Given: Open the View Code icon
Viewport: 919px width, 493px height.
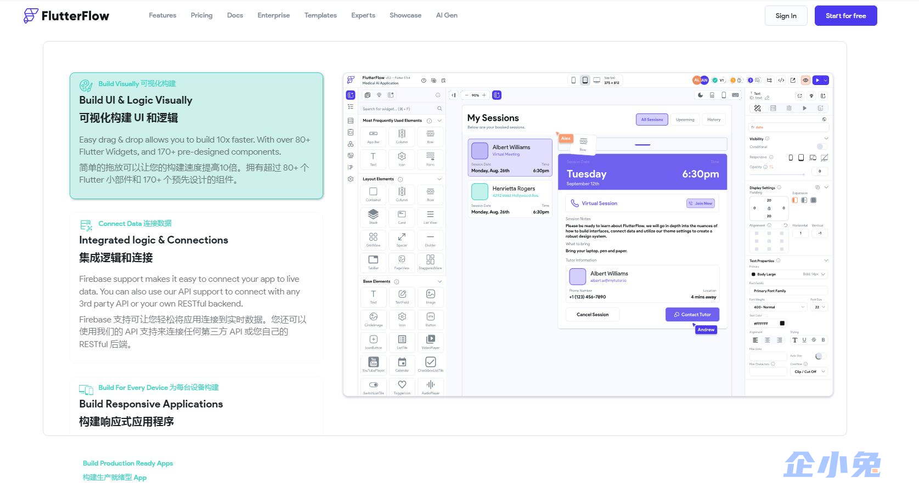Looking at the screenshot, I should (781, 80).
